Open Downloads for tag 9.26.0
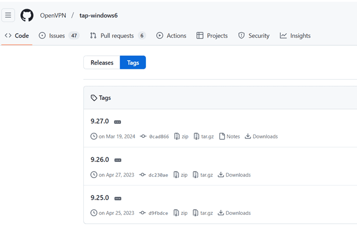Viewport: 357px width, 235px height. click(x=234, y=175)
